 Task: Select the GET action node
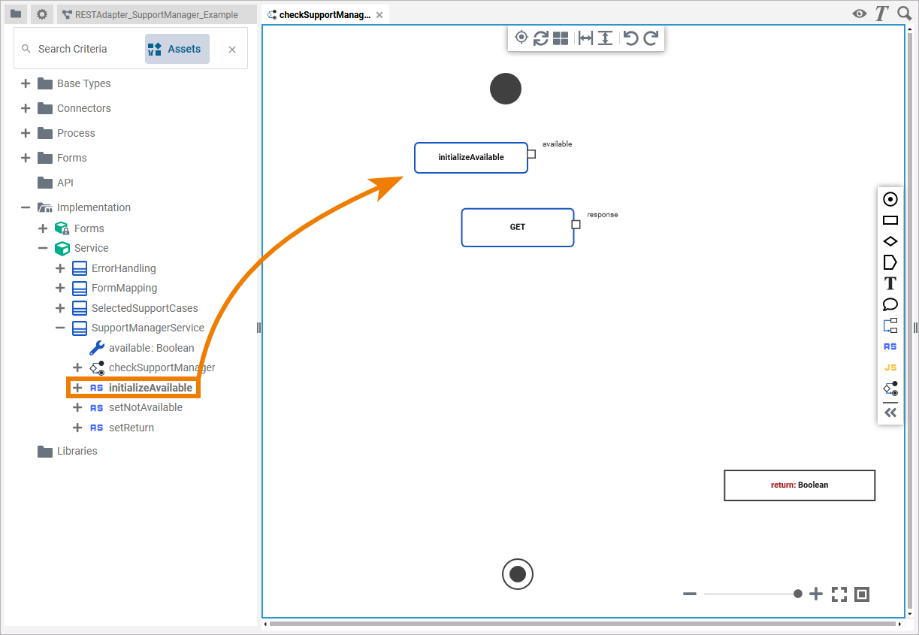[x=518, y=227]
